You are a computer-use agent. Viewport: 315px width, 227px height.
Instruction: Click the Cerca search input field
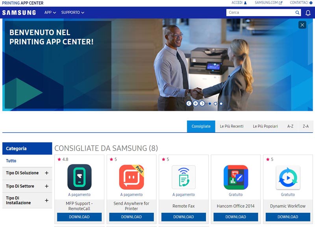tap(260, 13)
